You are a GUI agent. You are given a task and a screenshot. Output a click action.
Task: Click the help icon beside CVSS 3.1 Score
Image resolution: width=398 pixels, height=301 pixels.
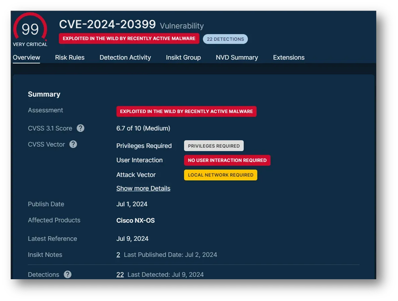click(x=81, y=128)
